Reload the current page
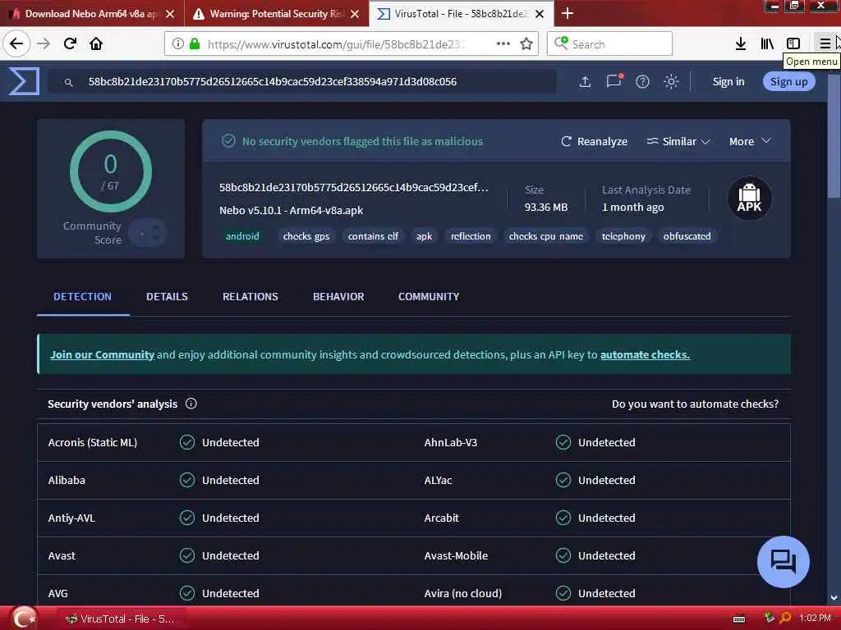The height and width of the screenshot is (630, 841). pos(70,43)
